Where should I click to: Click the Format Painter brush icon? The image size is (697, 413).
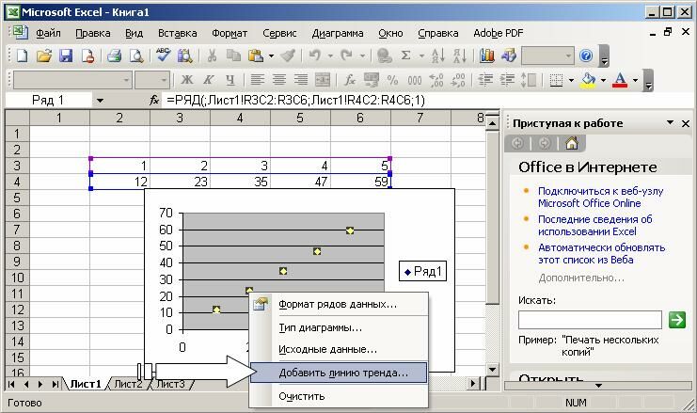(289, 56)
